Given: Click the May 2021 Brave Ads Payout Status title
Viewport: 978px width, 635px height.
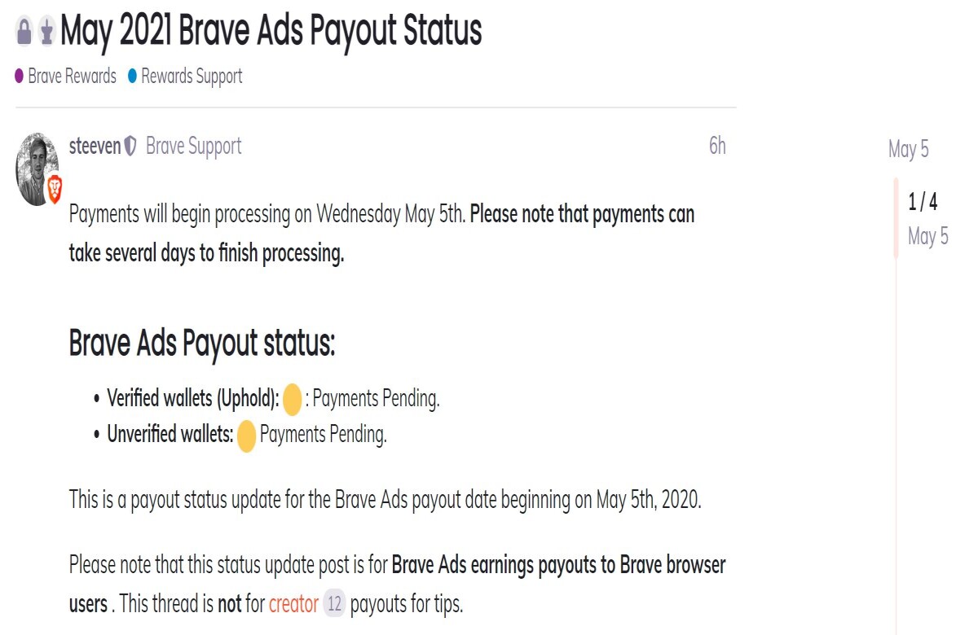Looking at the screenshot, I should 271,31.
